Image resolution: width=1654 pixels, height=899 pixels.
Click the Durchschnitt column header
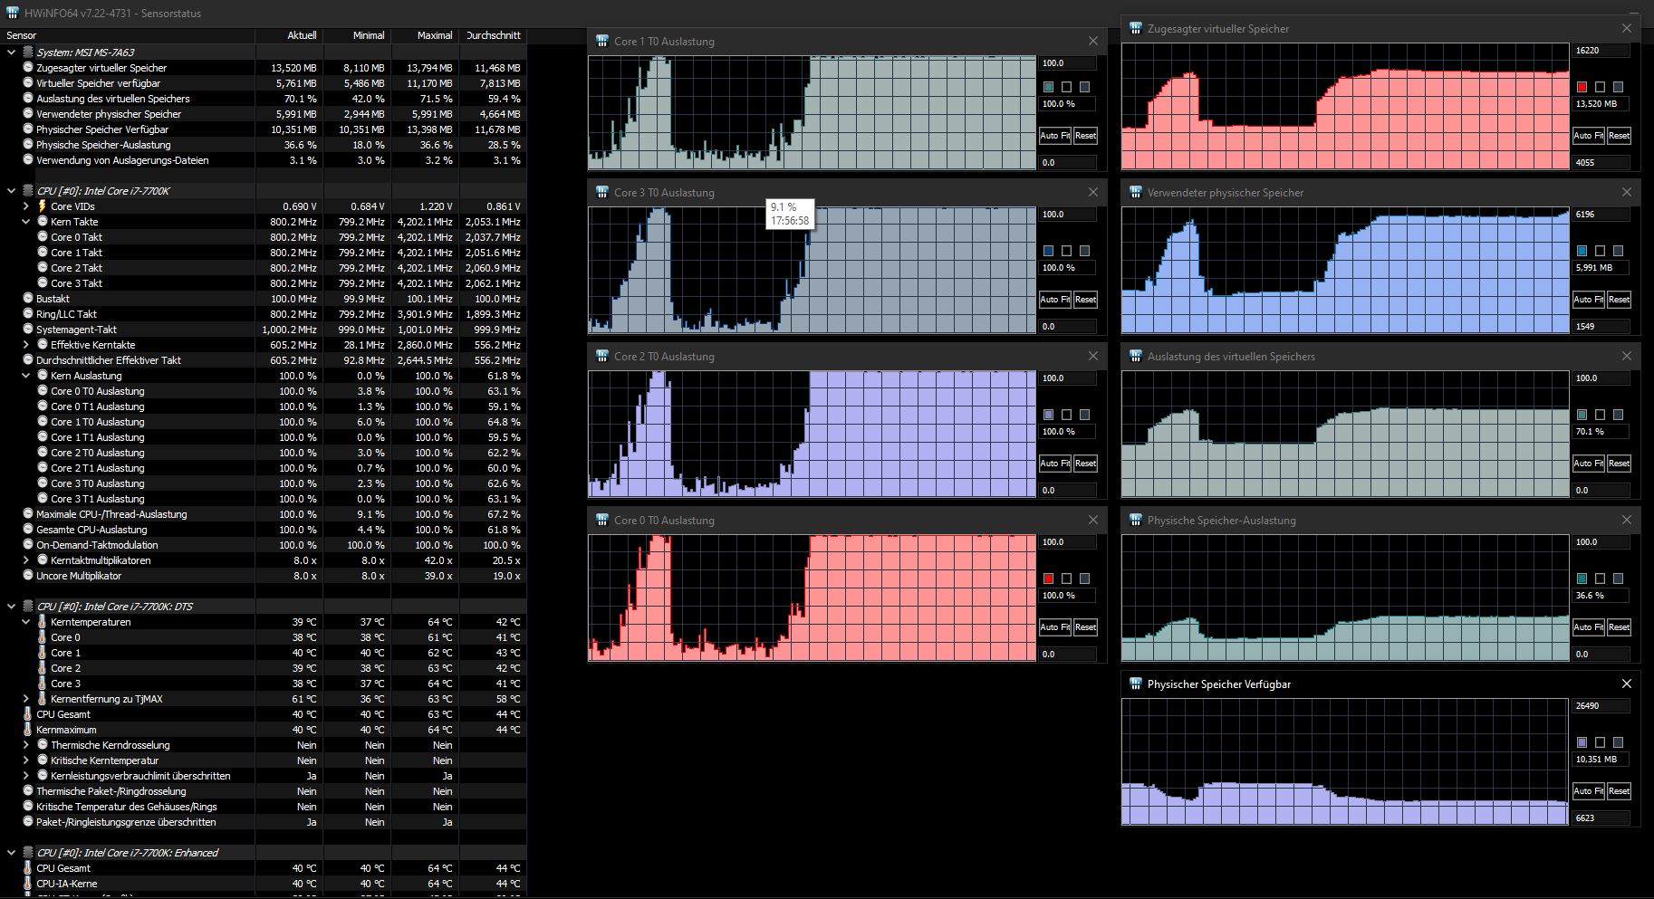coord(494,35)
